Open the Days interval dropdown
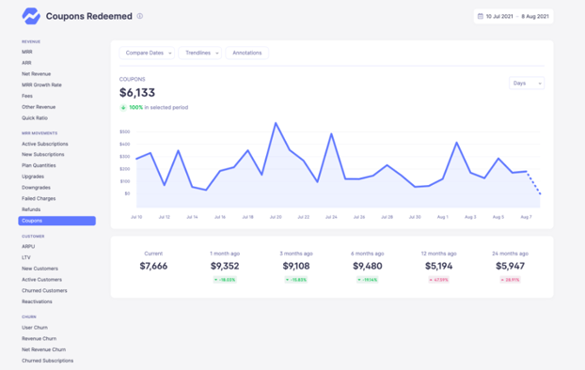 pos(527,83)
